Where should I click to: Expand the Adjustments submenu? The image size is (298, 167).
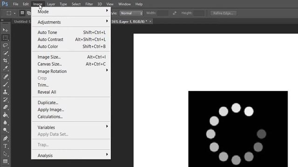71,22
